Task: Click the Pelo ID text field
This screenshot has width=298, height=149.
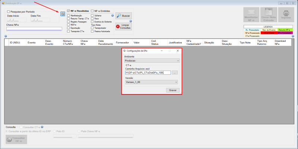Action: (x=64, y=136)
